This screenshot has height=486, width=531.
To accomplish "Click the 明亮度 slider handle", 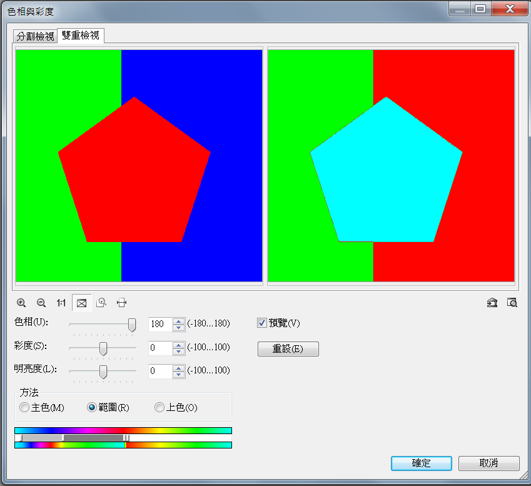I will point(103,372).
